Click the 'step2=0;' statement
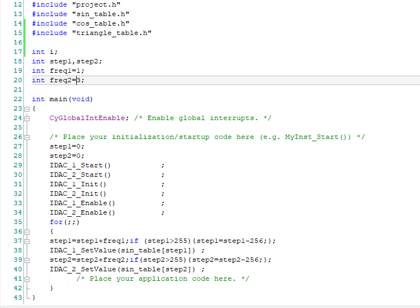 (x=67, y=156)
